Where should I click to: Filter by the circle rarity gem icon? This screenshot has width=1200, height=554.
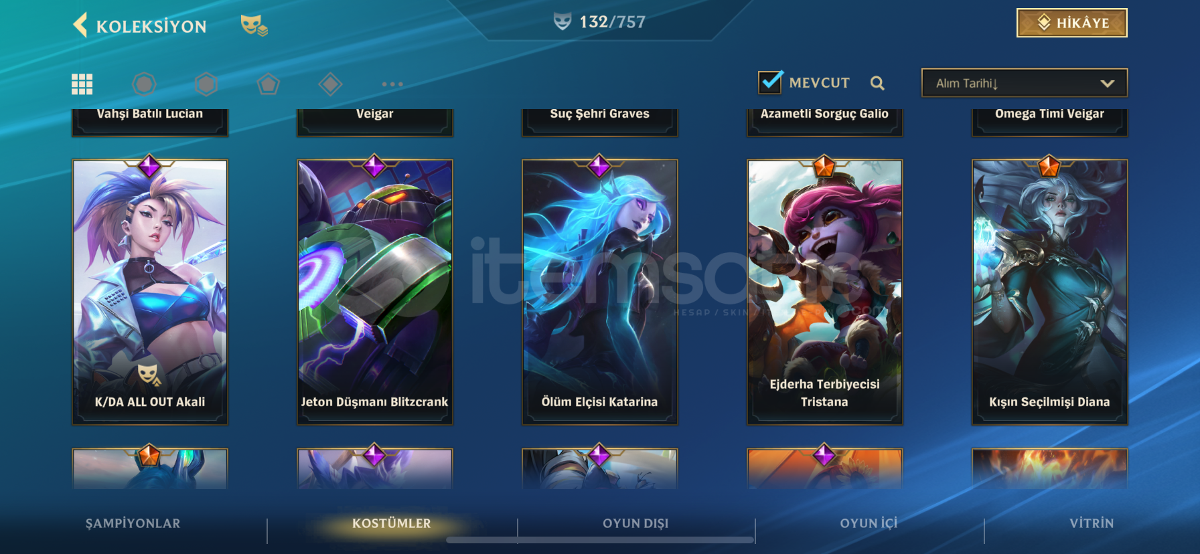point(144,84)
